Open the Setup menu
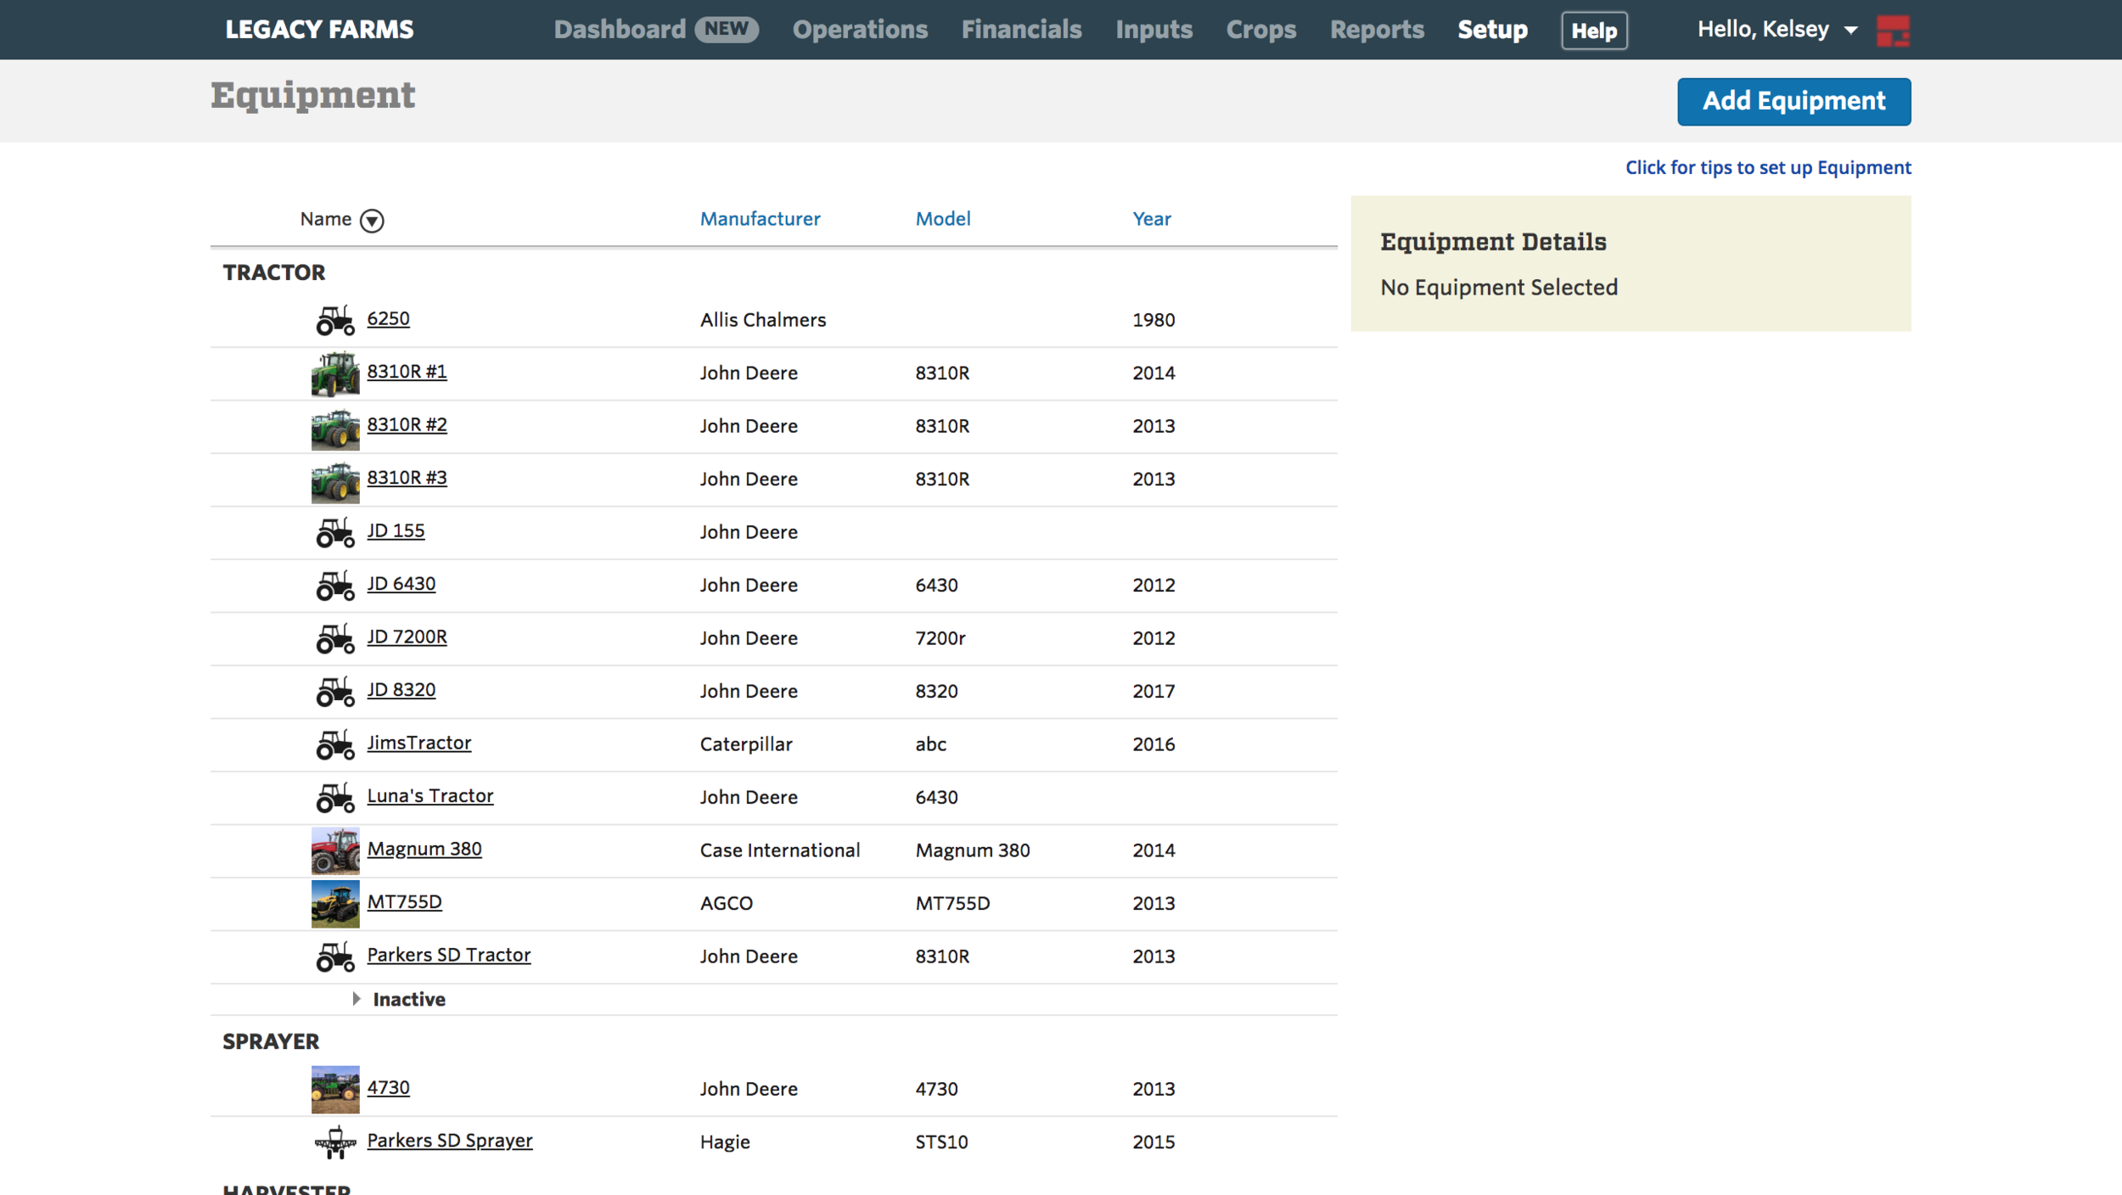2122x1195 pixels. point(1492,30)
